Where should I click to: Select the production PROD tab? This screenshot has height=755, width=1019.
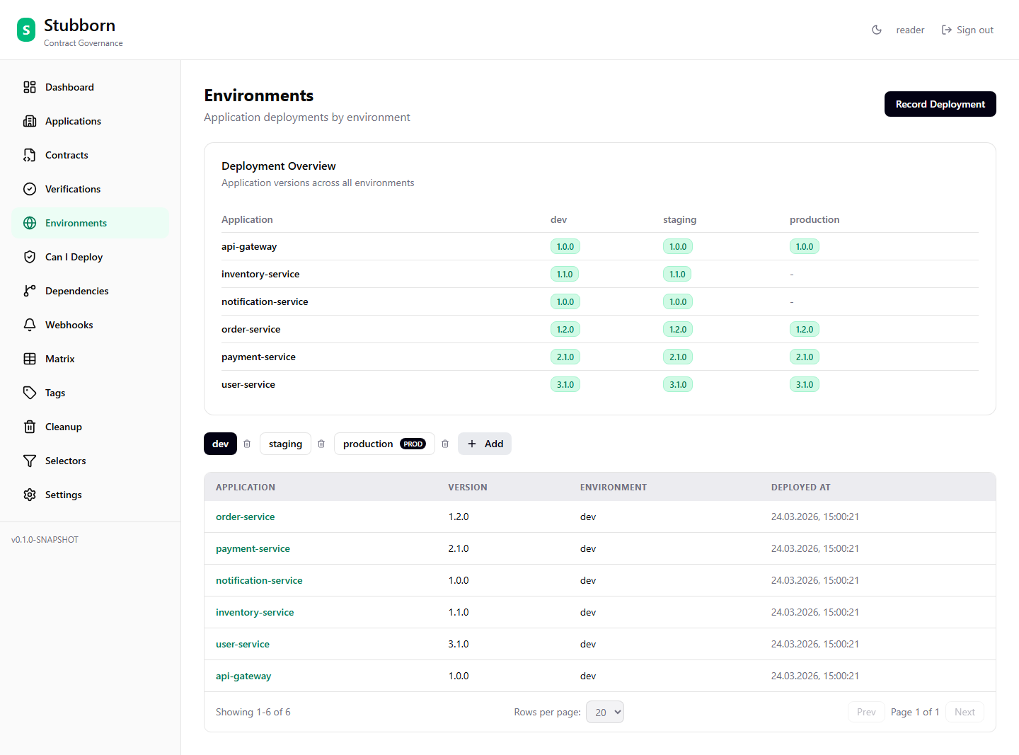click(x=384, y=444)
